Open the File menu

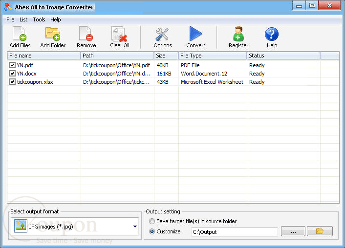(x=10, y=19)
